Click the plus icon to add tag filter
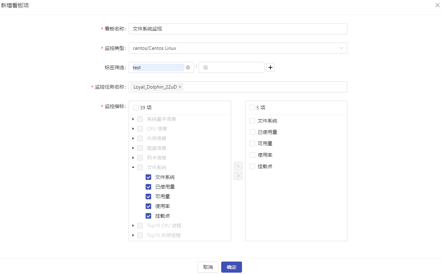 (270, 67)
